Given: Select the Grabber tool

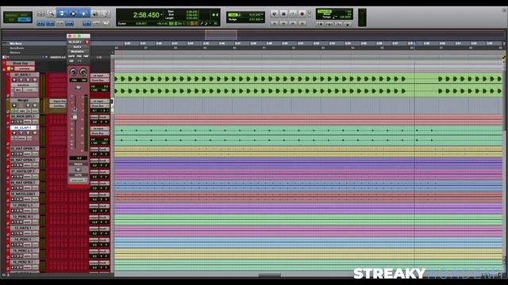Looking at the screenshot, I should (84, 13).
